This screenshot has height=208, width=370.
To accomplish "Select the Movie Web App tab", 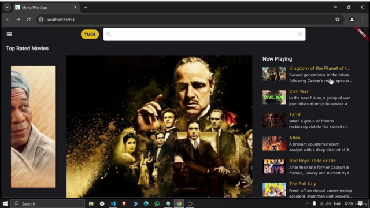I will (46, 8).
